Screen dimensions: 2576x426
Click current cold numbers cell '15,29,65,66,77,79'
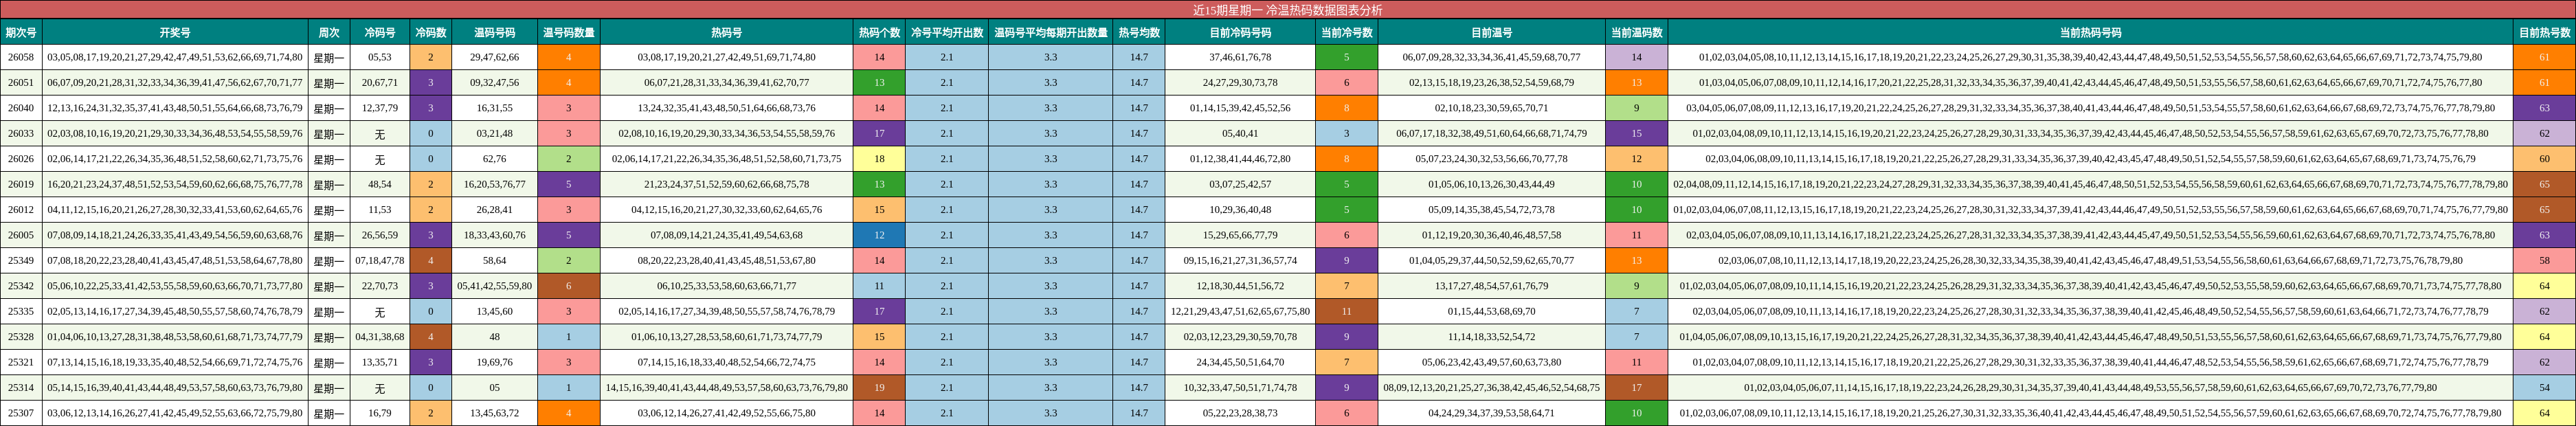click(1240, 235)
